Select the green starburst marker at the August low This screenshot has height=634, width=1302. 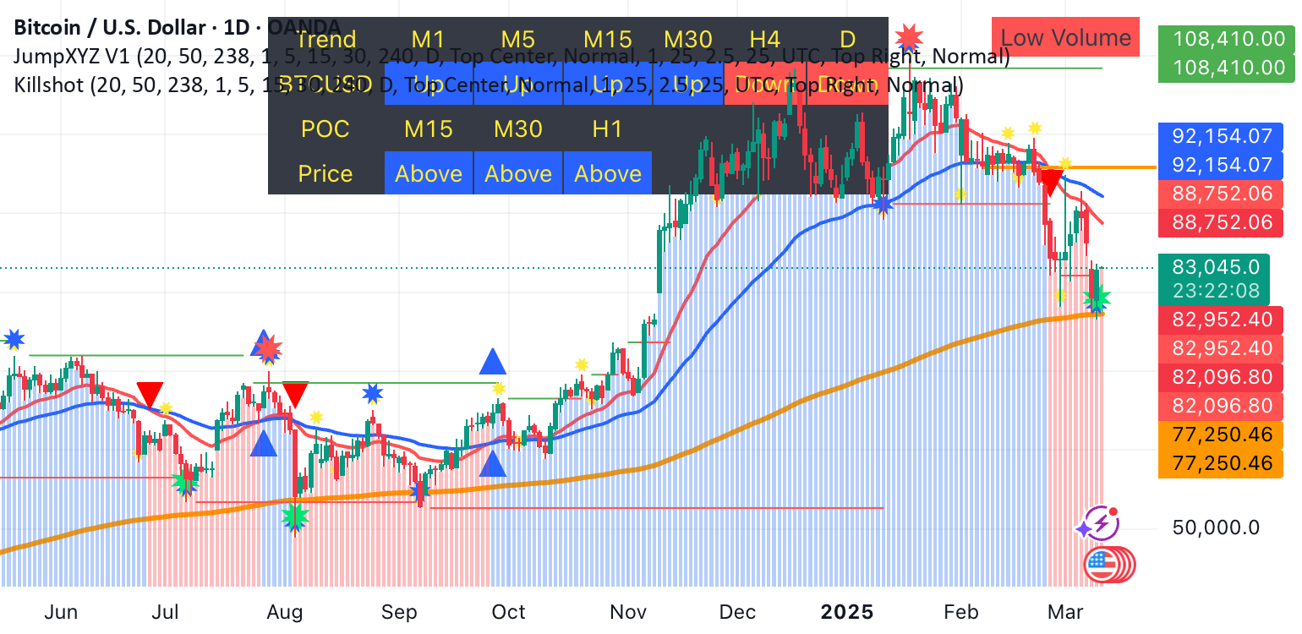click(294, 515)
